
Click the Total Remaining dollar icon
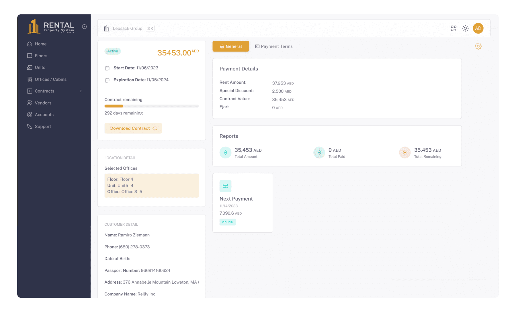405,152
